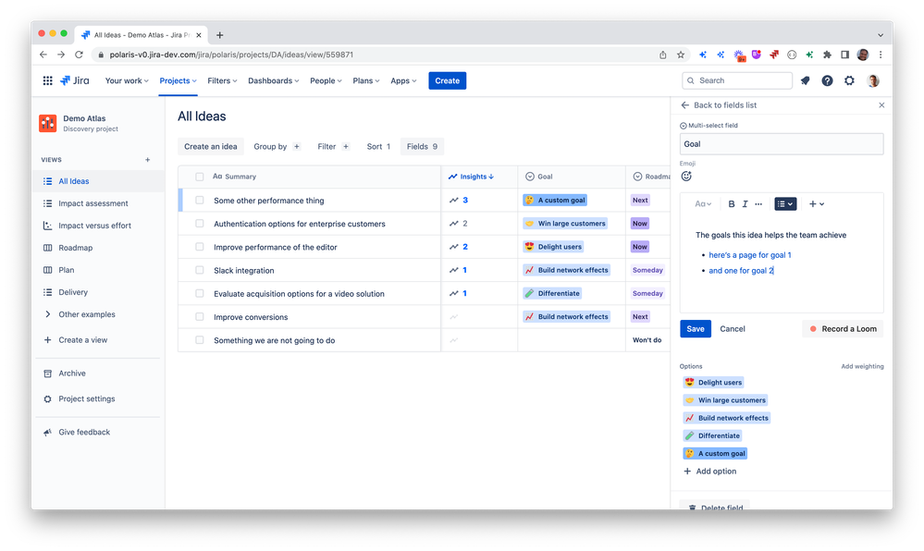This screenshot has width=924, height=551.
Task: Save the Goal field description
Action: coord(696,329)
